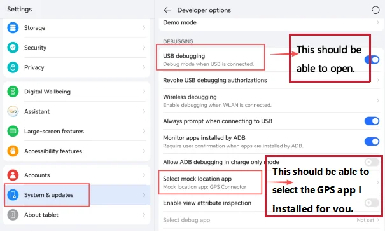Viewport: 385px width, 232px height.
Task: Click 'Require user confirmation' ADB subtitle
Action: pos(233,146)
